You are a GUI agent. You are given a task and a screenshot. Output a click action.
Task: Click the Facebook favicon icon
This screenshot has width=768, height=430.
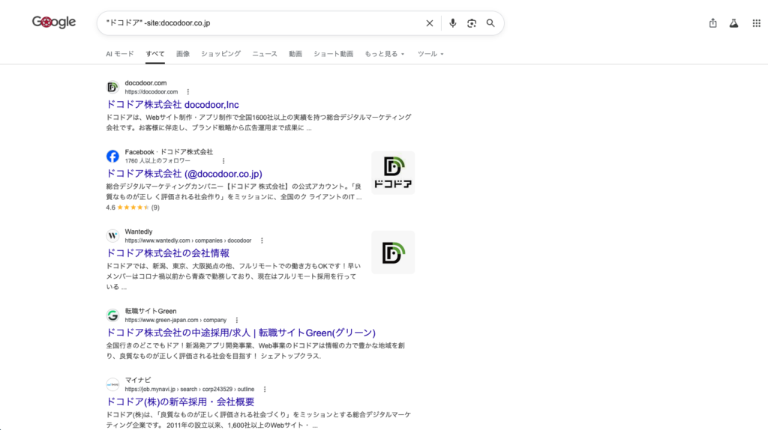point(112,156)
